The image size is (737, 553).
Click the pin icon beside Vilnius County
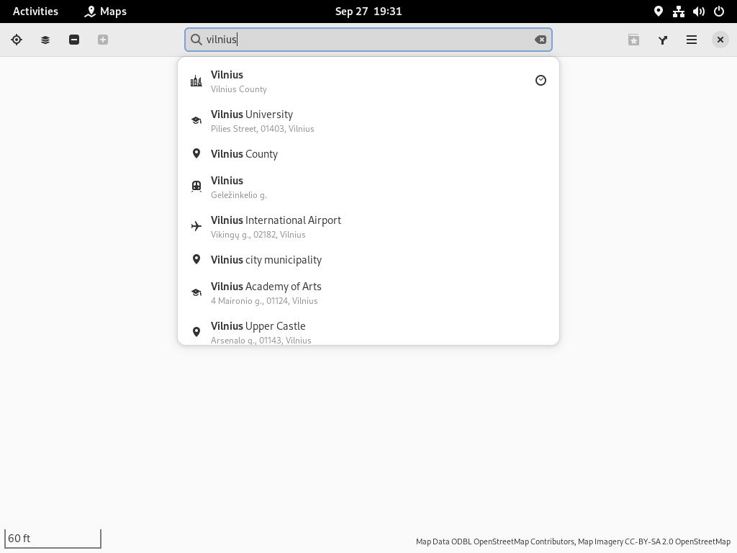click(196, 154)
